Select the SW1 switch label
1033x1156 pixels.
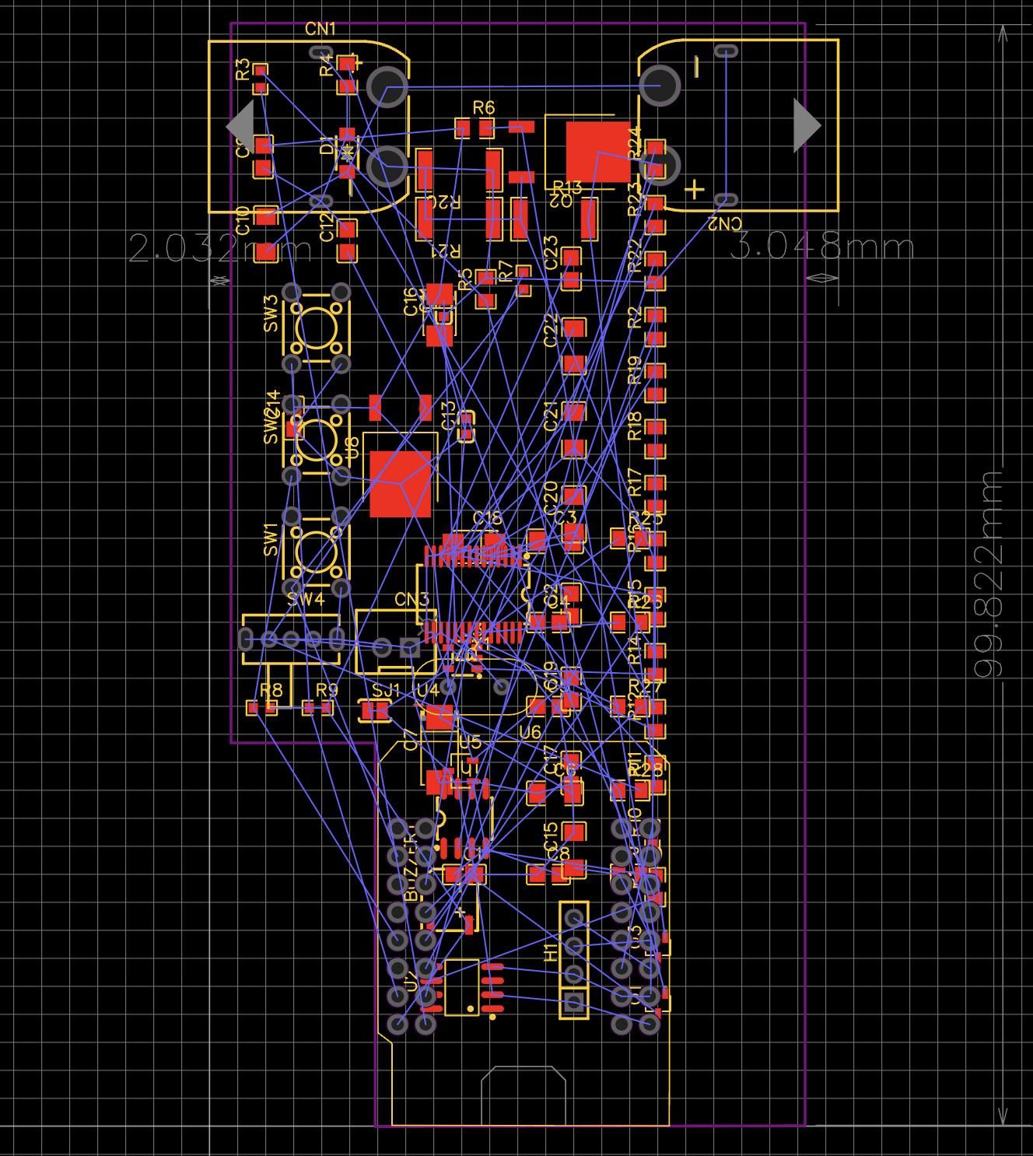click(271, 539)
